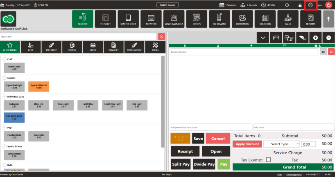Click the Search Item field

78,37
